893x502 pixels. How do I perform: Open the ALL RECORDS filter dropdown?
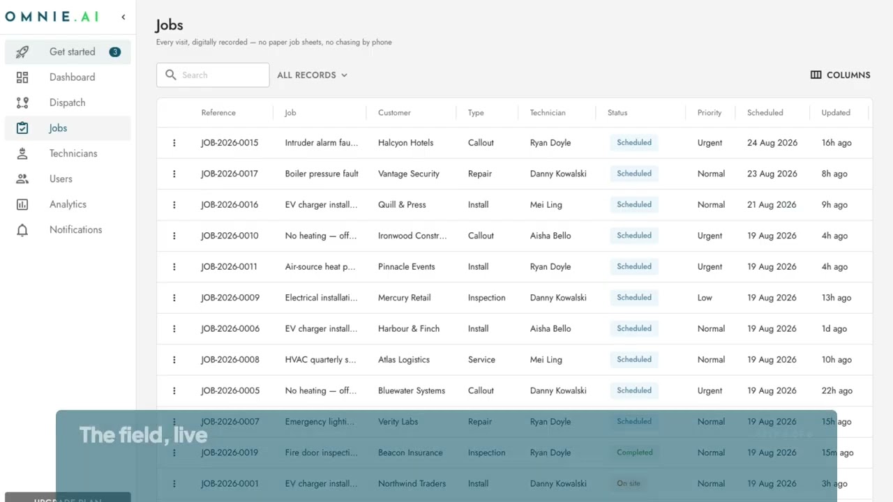pos(312,75)
